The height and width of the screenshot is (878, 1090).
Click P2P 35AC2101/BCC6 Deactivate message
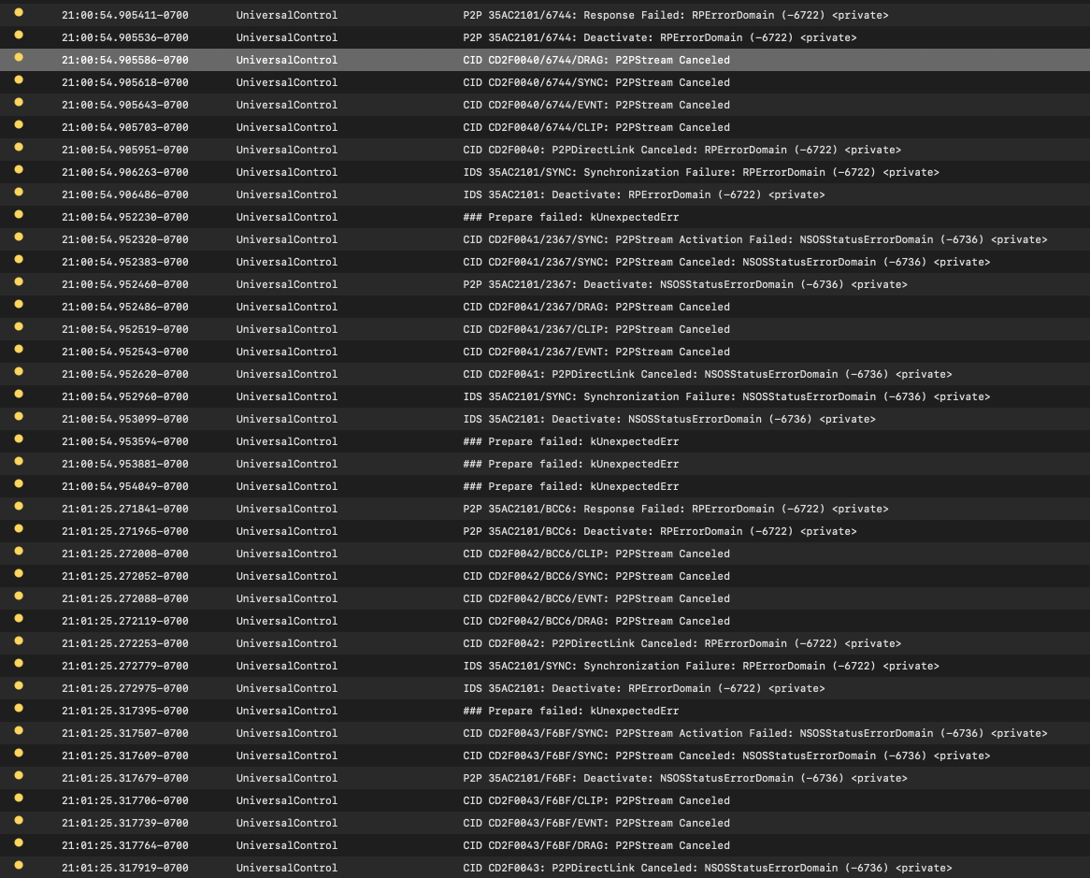[x=660, y=531]
